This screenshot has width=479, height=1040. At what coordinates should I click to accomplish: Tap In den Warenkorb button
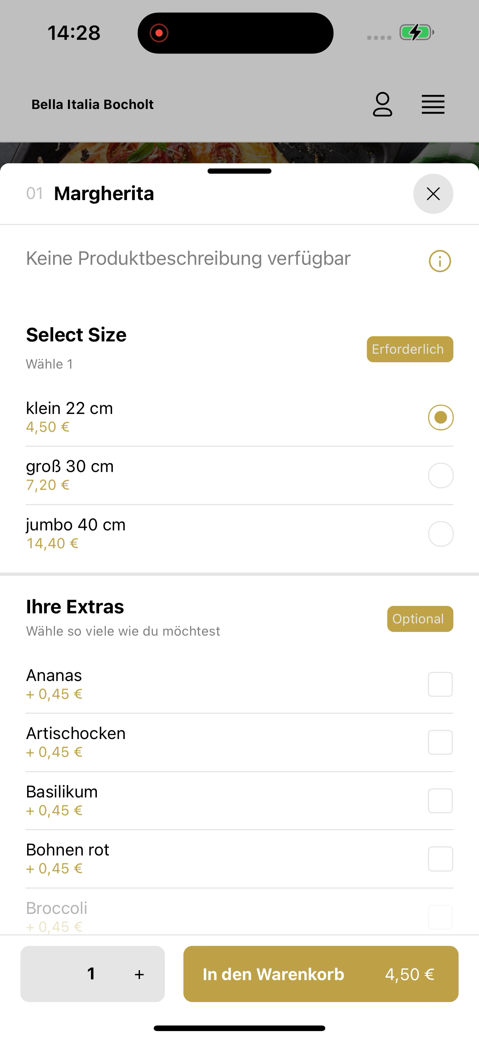[320, 974]
